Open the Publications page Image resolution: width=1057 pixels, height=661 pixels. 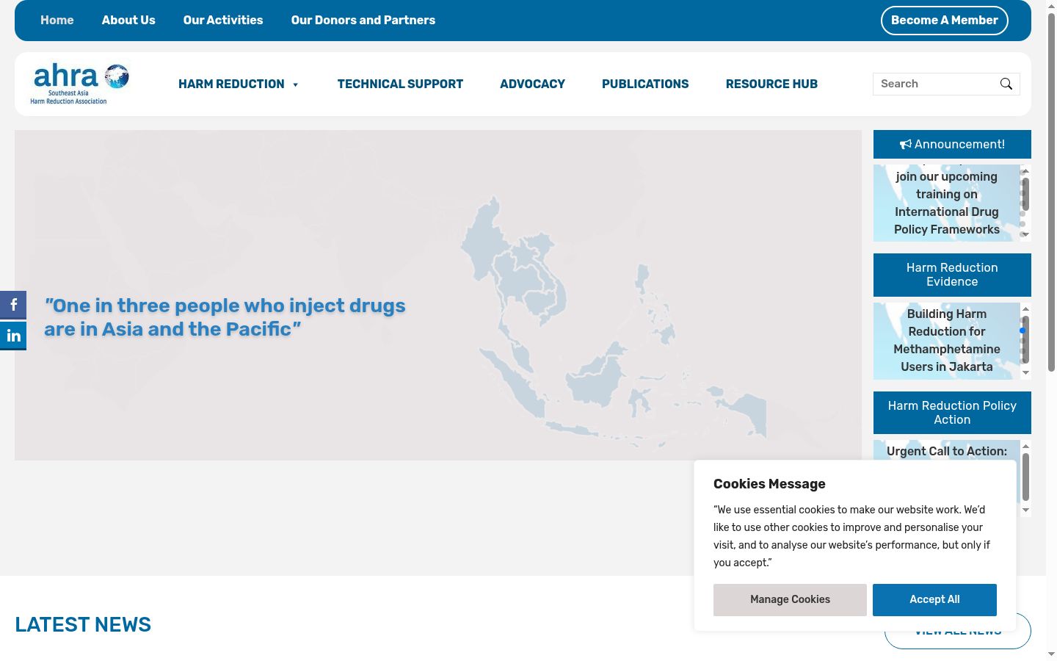point(645,84)
